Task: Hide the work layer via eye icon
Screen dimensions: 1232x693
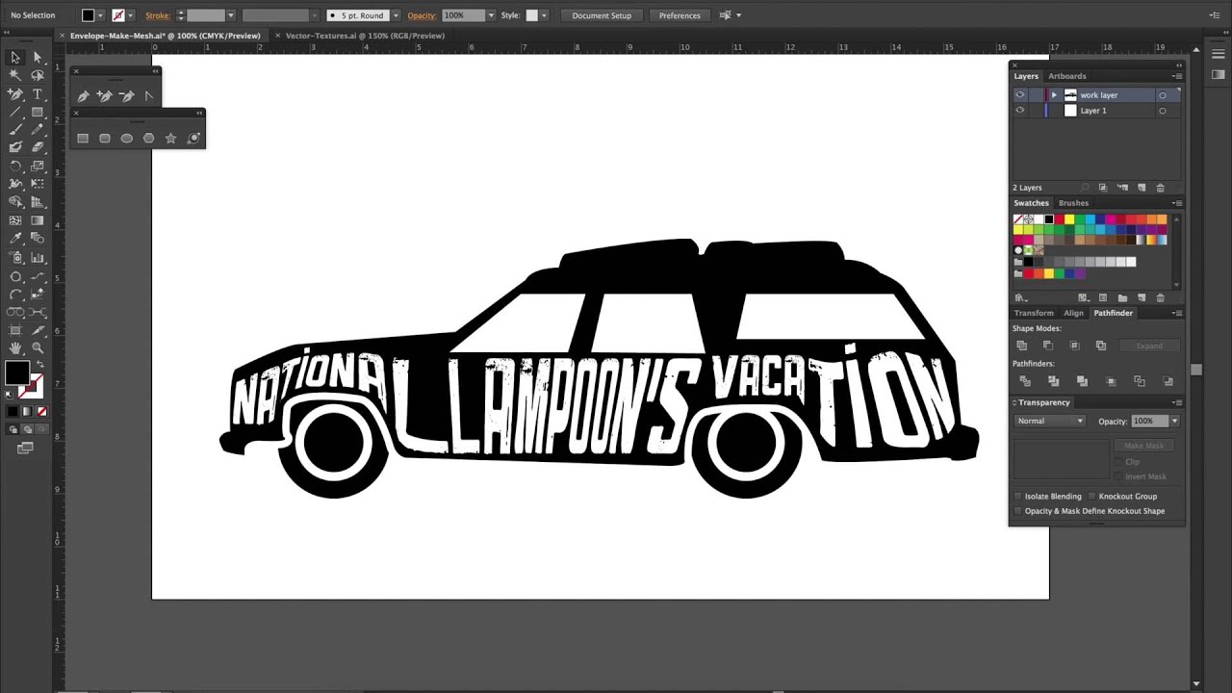Action: [1019, 95]
